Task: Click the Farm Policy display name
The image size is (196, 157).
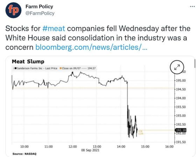Action: 39,7
